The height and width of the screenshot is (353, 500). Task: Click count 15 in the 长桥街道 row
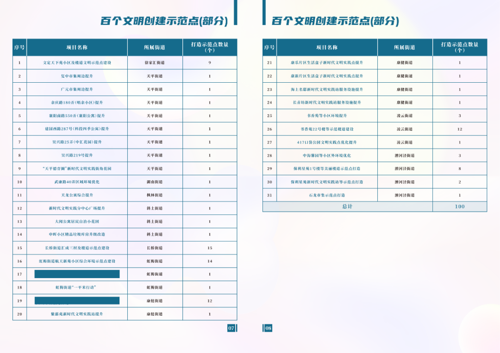[210, 248]
